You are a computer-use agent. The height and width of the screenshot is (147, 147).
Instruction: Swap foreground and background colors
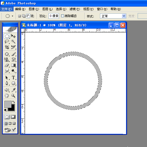(14, 102)
